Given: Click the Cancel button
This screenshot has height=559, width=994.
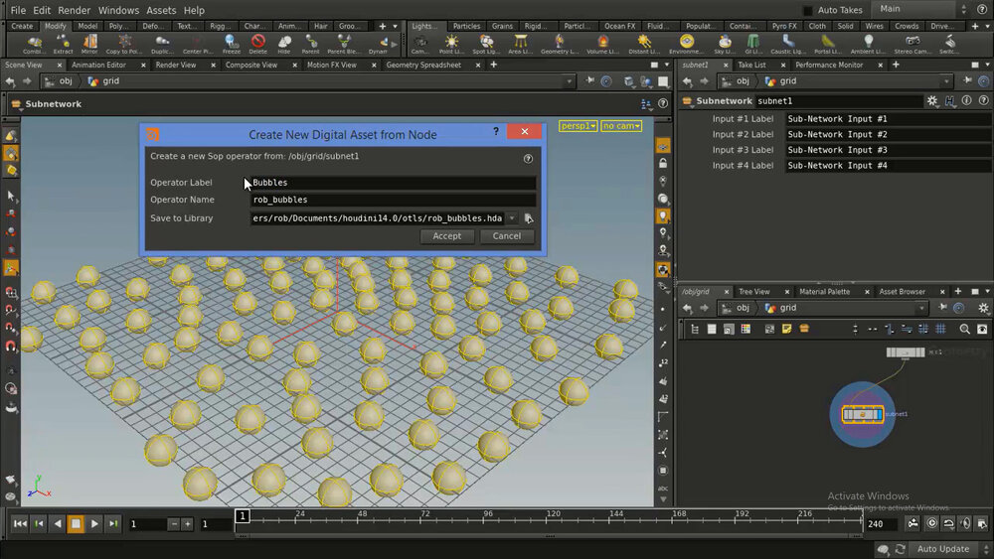Looking at the screenshot, I should [x=507, y=236].
